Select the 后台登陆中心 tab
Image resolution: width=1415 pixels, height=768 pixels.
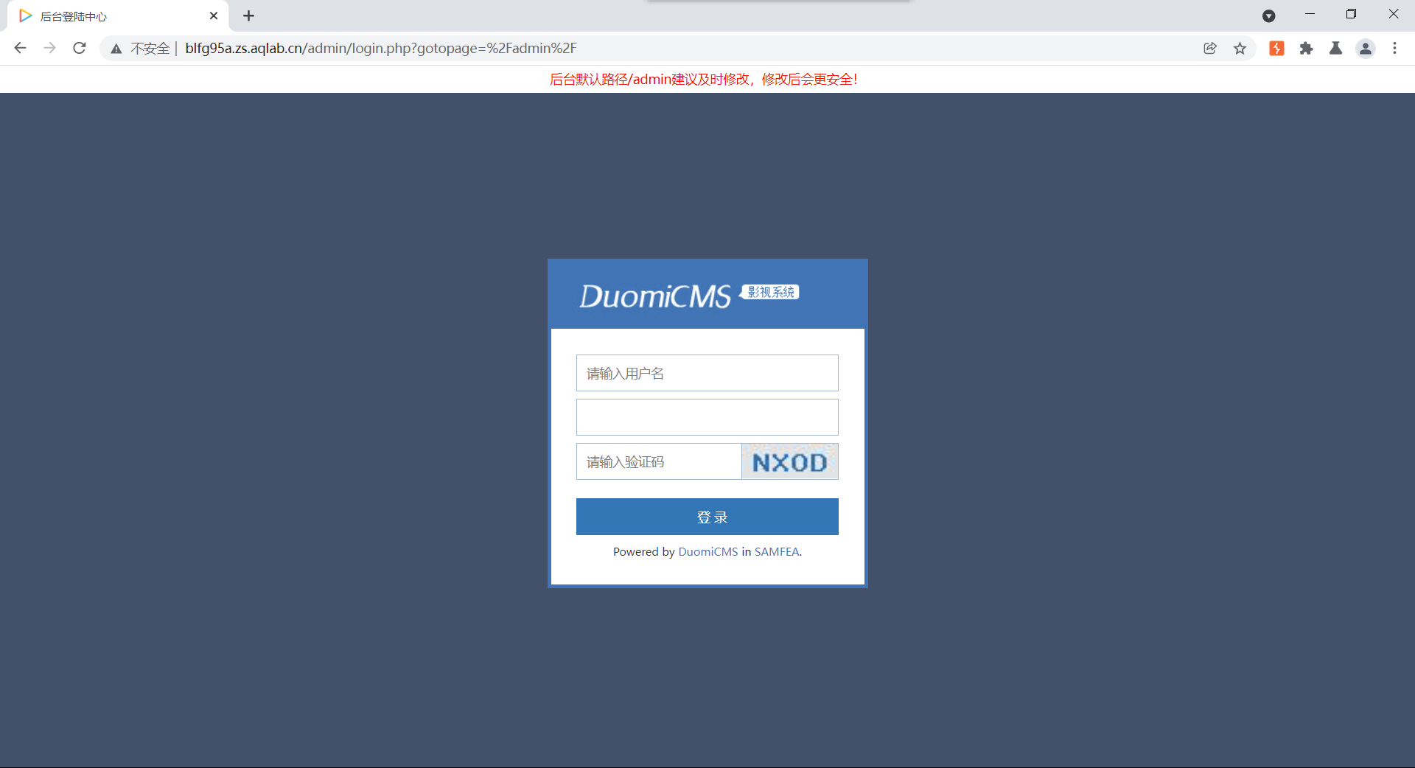[118, 15]
